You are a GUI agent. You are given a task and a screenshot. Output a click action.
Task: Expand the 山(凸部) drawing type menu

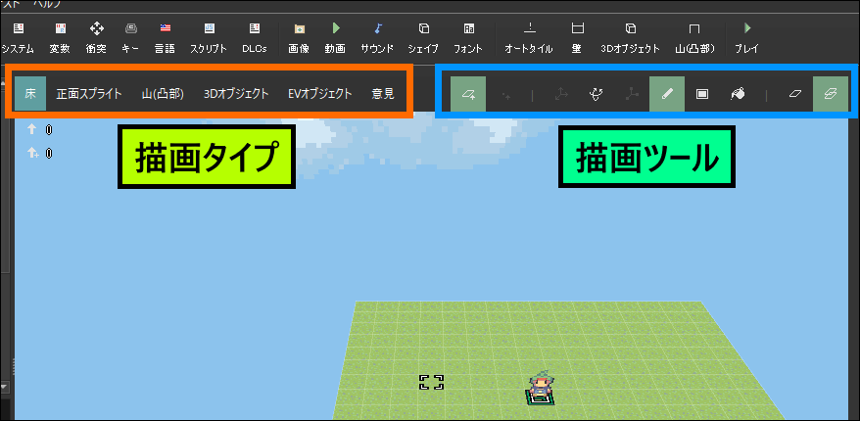(162, 94)
